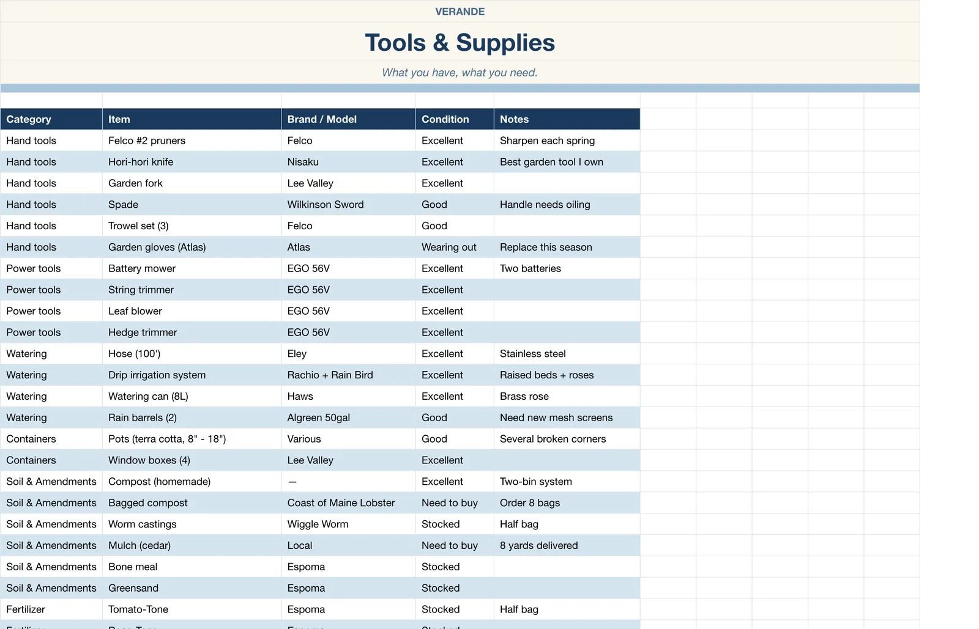
Task: Select the Local brand cell
Action: 348,546
